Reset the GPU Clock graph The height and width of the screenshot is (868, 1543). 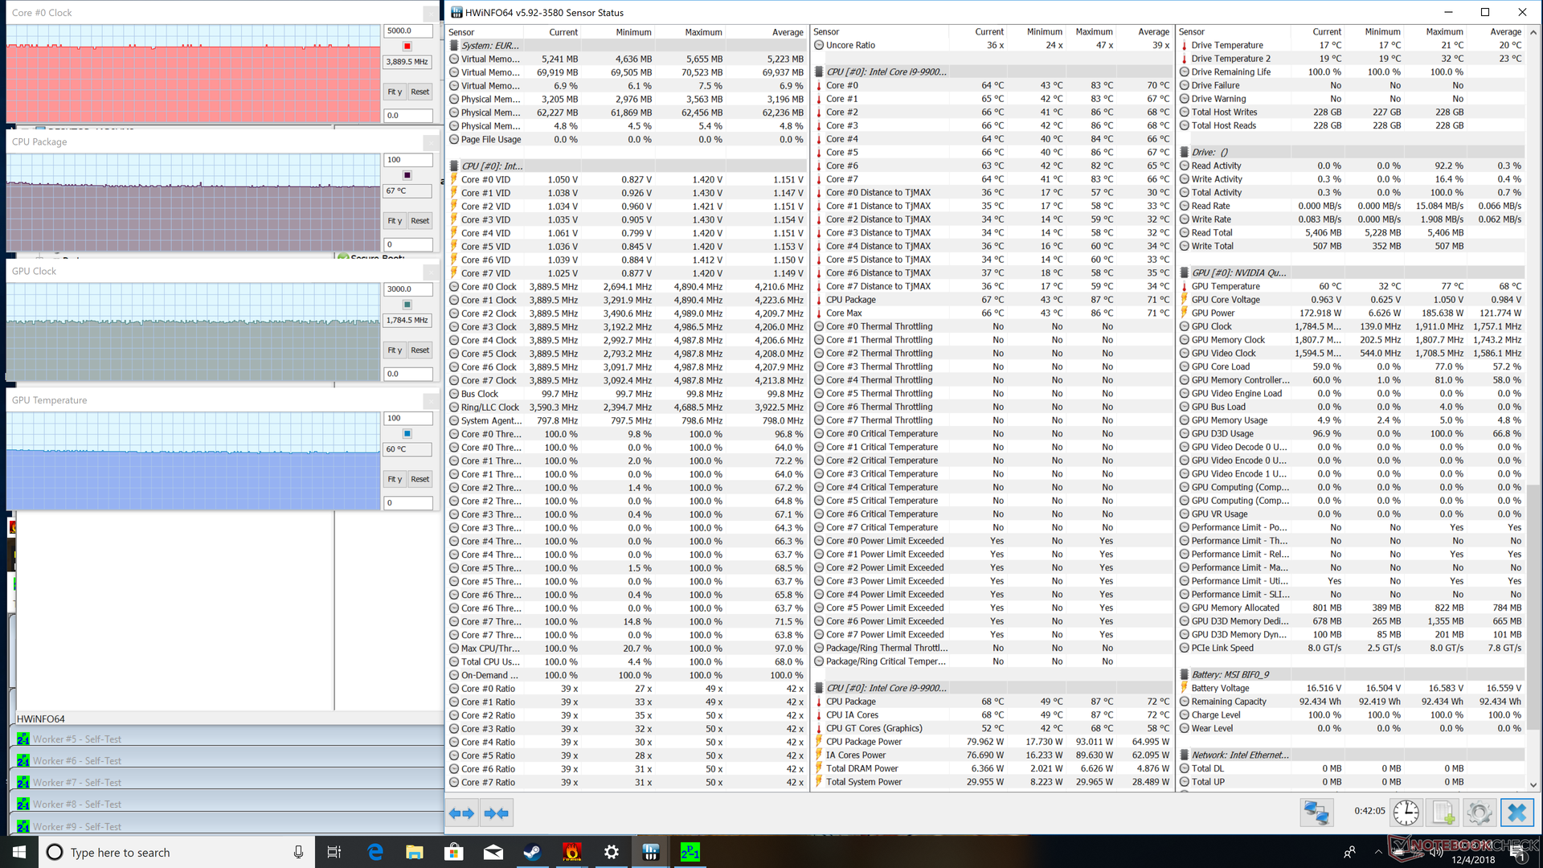pos(420,350)
